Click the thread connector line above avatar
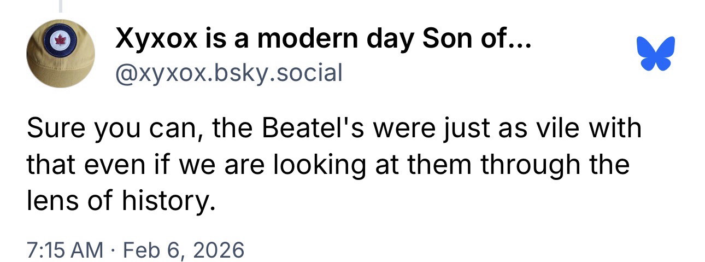Viewport: 705px width, 262px height. (x=60, y=5)
